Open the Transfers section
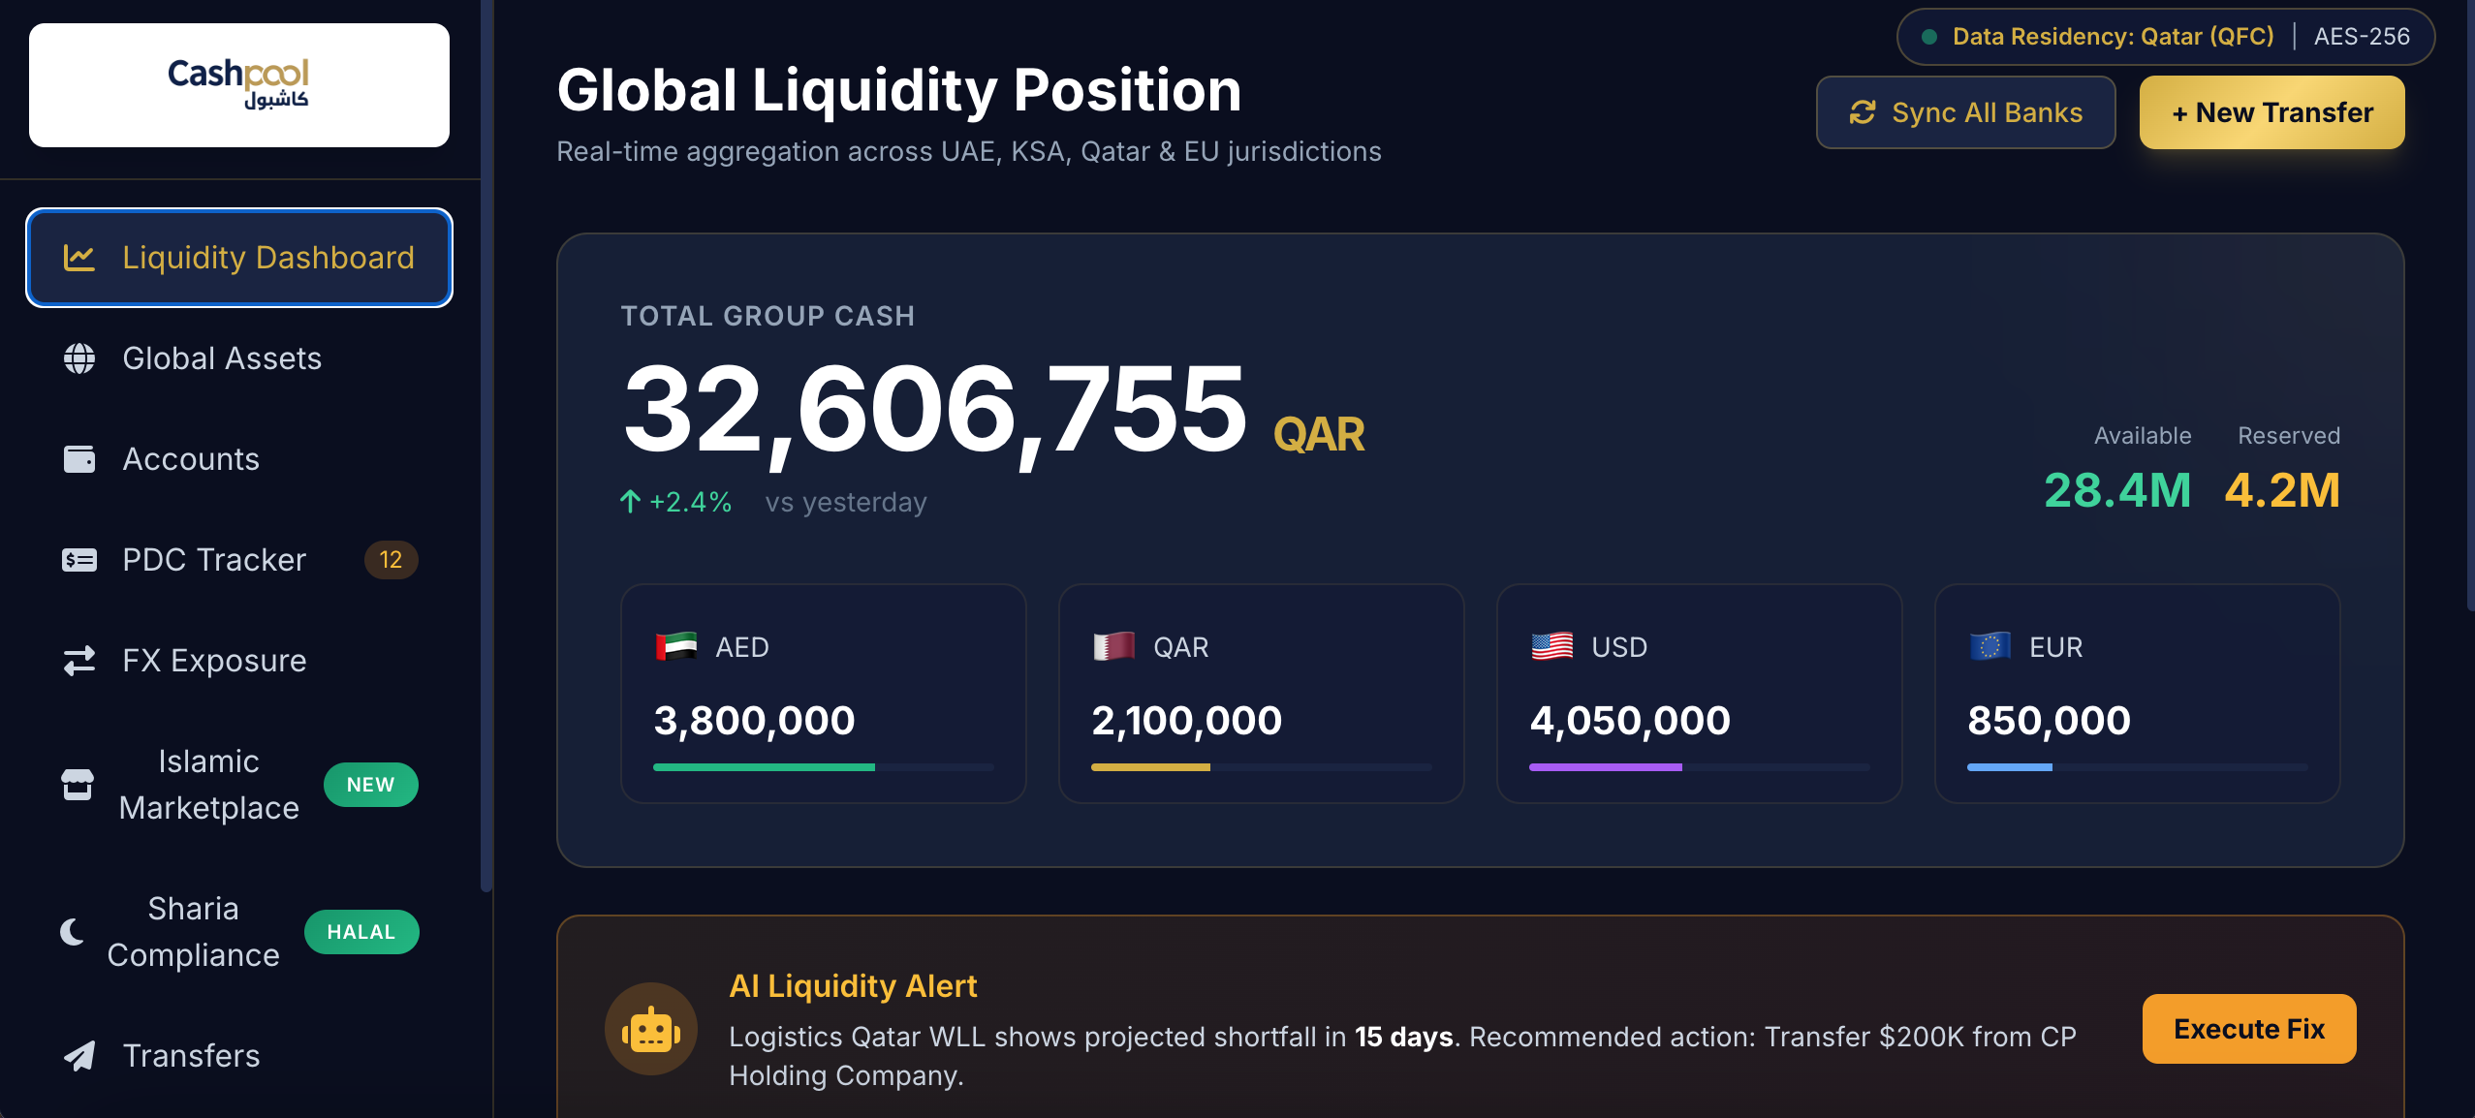 (x=191, y=1055)
